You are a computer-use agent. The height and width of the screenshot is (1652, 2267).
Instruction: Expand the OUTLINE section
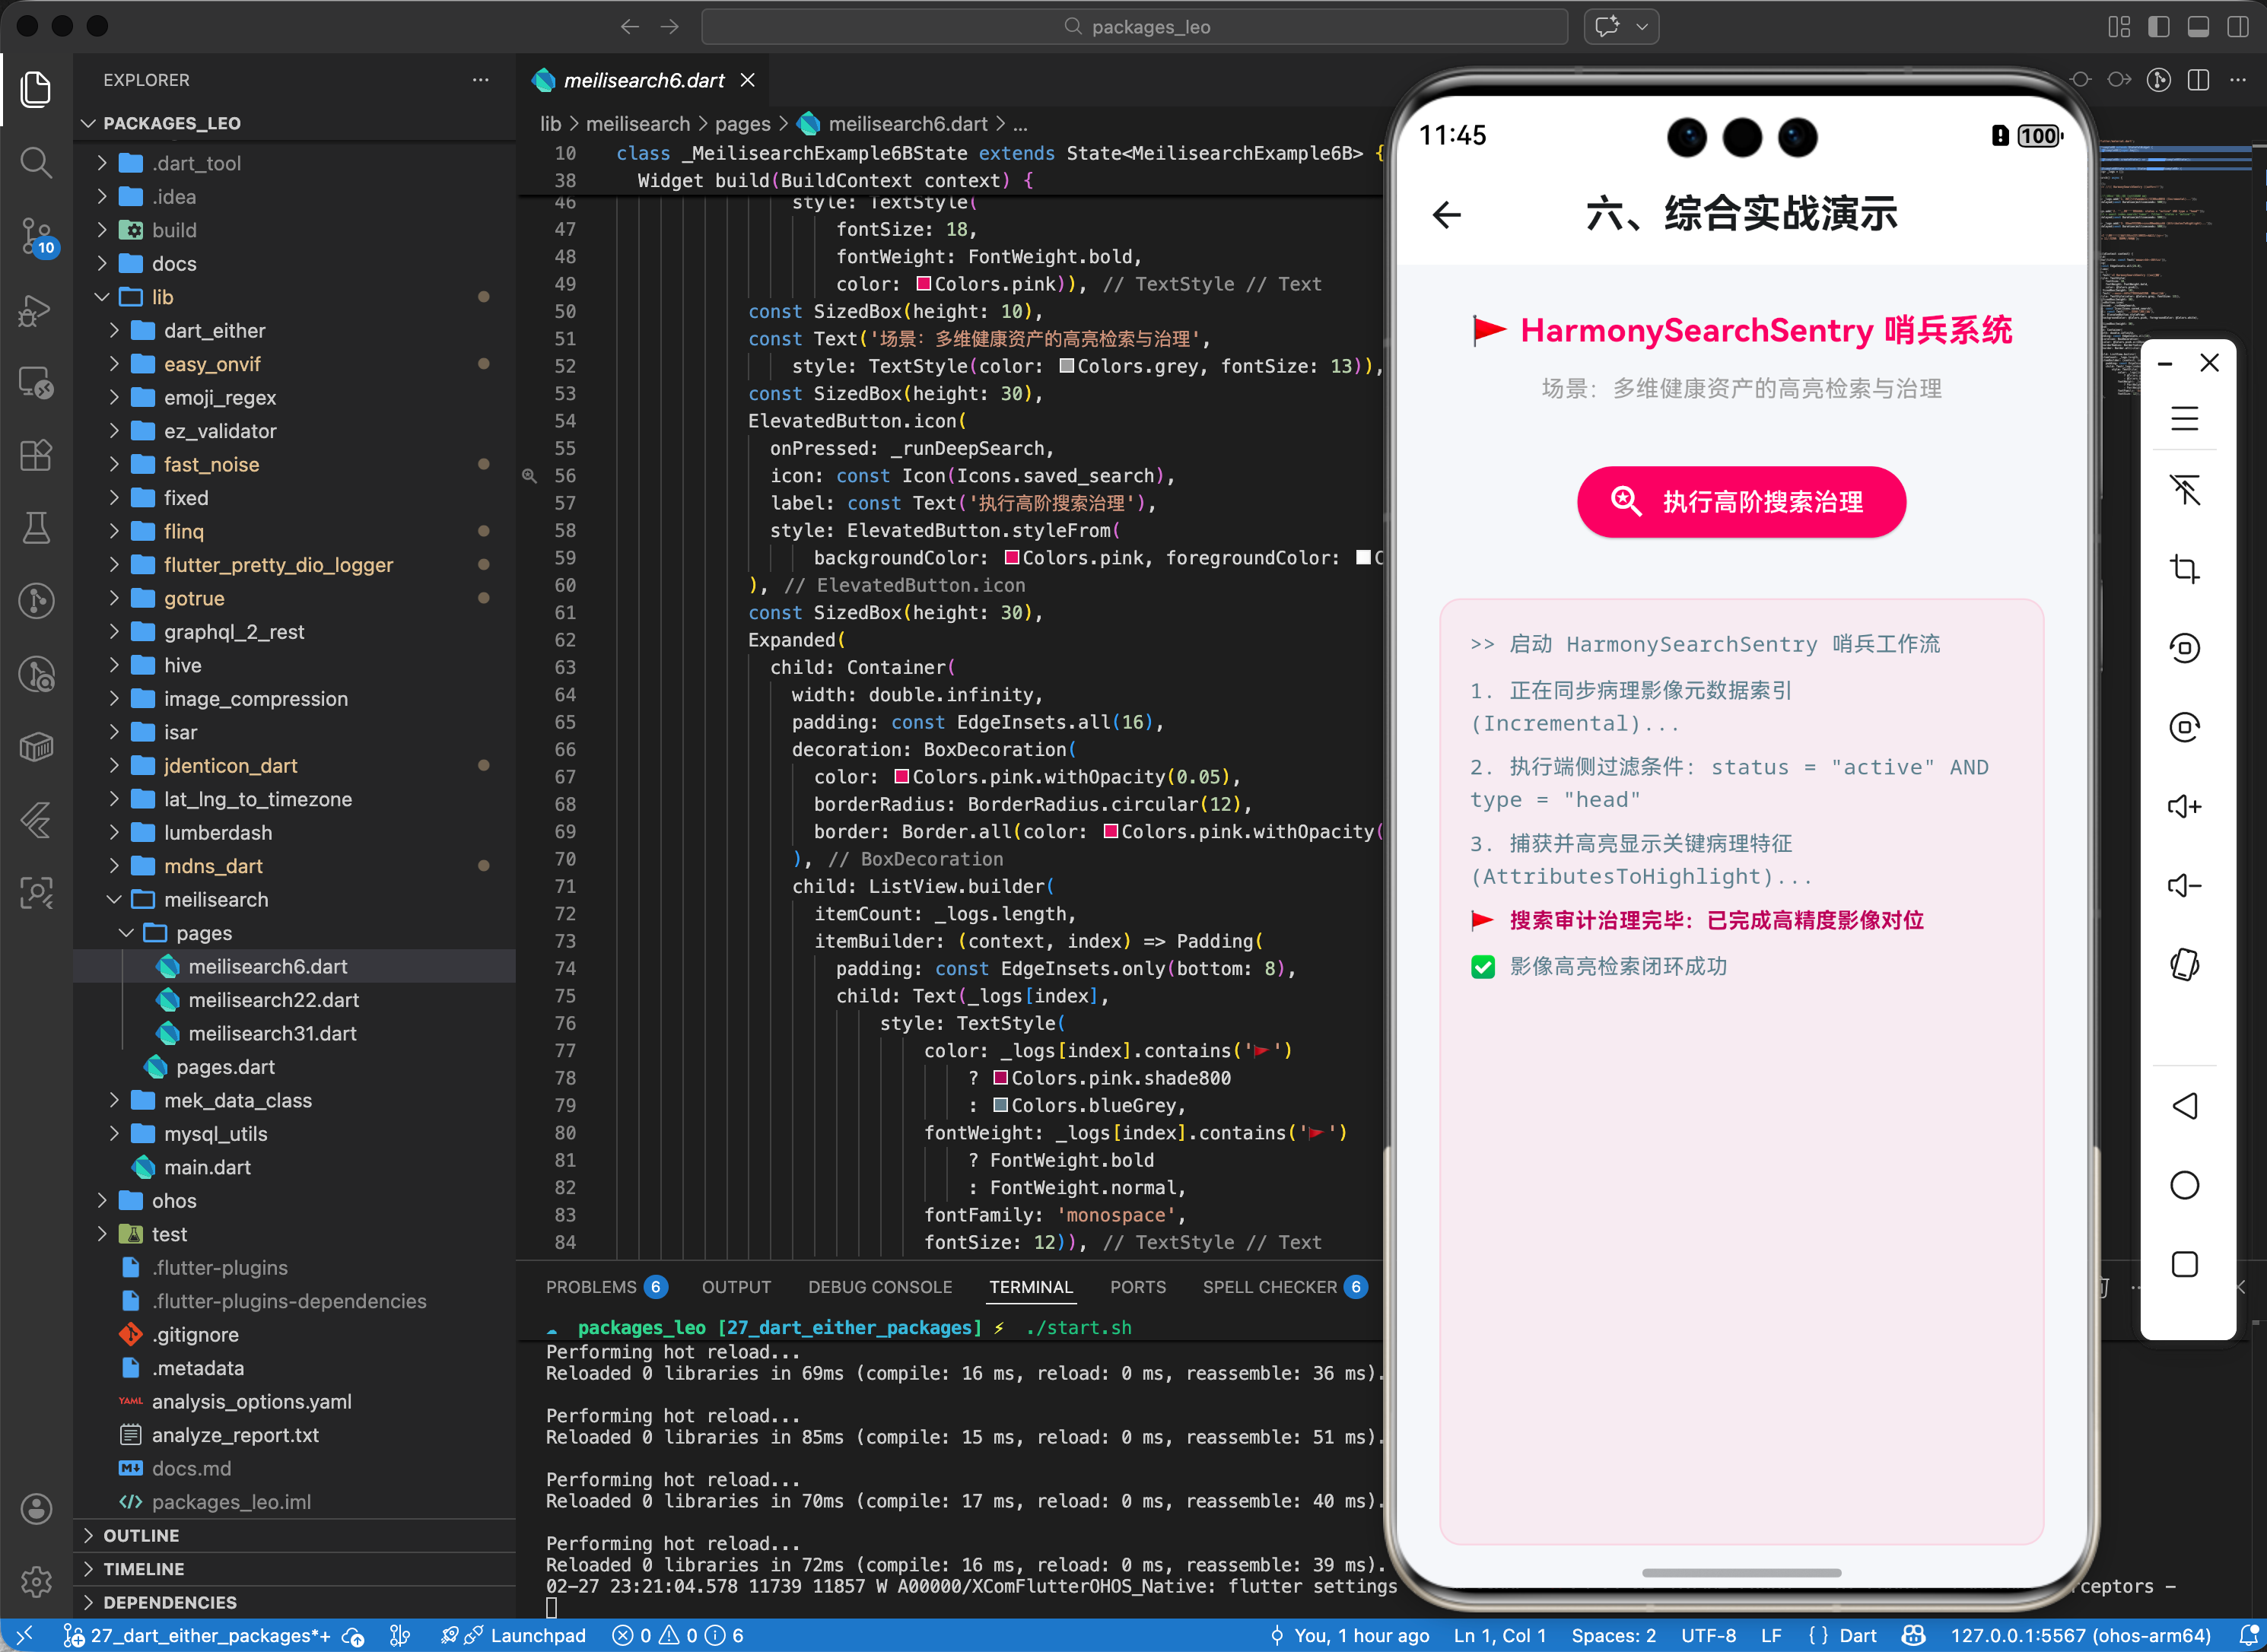click(141, 1535)
